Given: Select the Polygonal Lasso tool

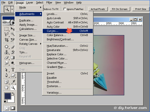Looking at the screenshot, I should [6, 34].
